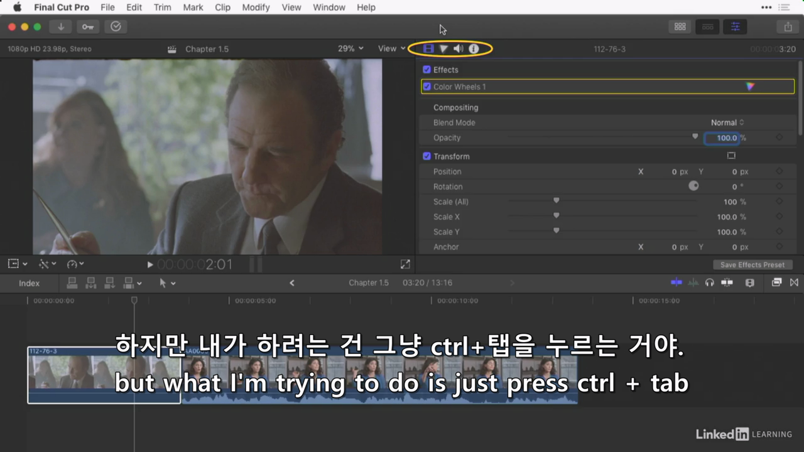Image resolution: width=804 pixels, height=452 pixels.
Task: Open the Video inspector tab icon
Action: tap(428, 48)
